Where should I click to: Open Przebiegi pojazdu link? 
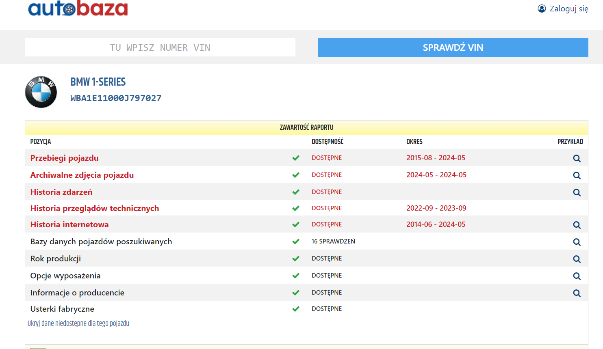(x=64, y=158)
